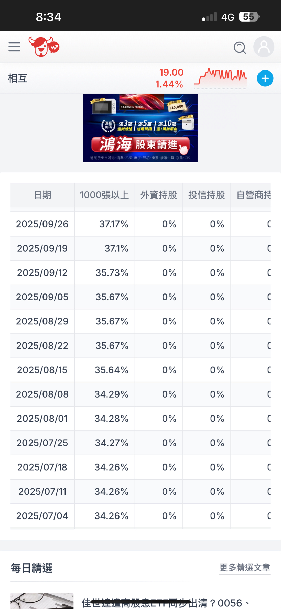Tap the 1000張以上 column header
281x609 pixels.
point(104,195)
